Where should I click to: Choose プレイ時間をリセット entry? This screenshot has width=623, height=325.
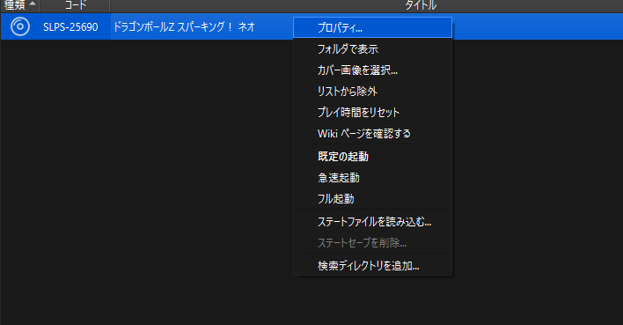click(x=373, y=112)
